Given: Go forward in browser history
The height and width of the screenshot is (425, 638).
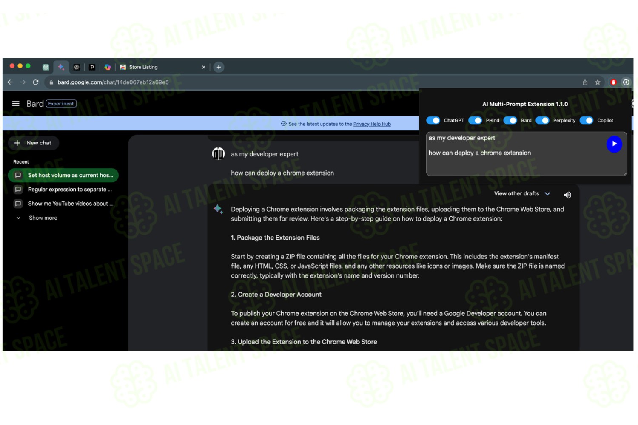Looking at the screenshot, I should pyautogui.click(x=23, y=82).
